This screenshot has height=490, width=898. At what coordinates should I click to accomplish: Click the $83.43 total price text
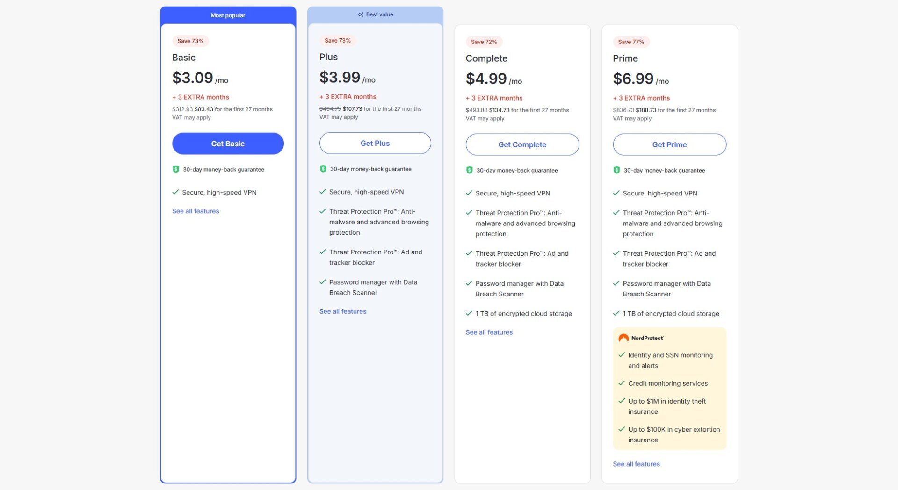click(x=204, y=109)
